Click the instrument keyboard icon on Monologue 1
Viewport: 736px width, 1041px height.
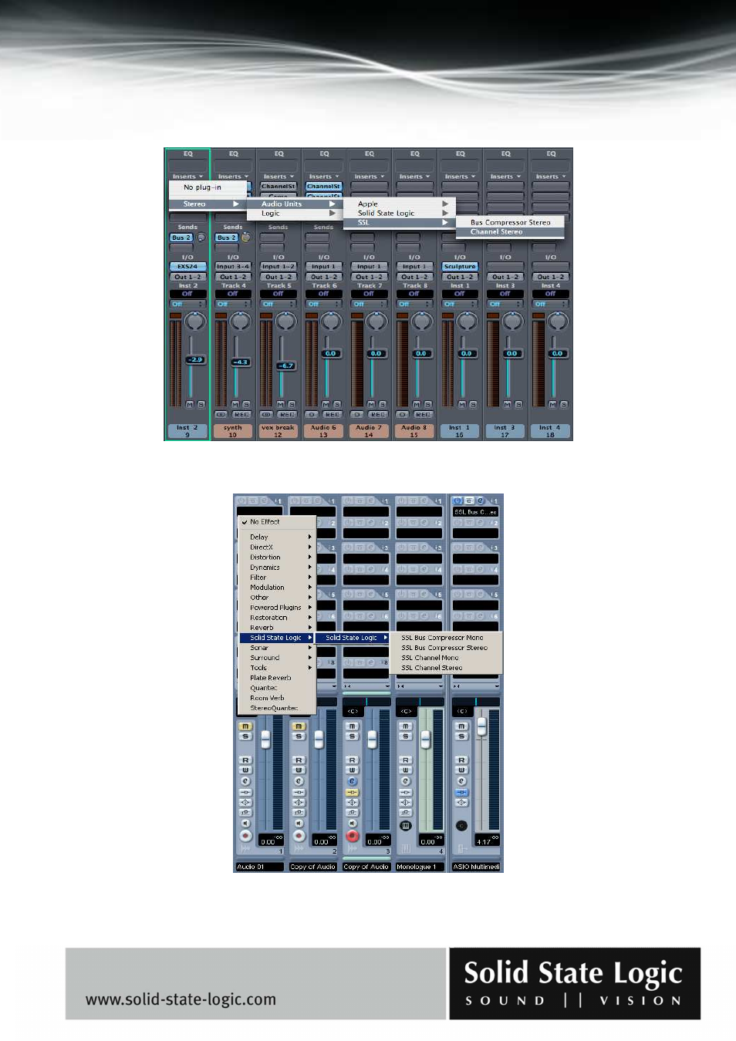pos(406,825)
